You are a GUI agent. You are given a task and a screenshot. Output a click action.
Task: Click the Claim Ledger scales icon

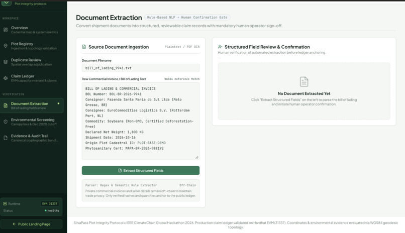[x=6, y=78]
